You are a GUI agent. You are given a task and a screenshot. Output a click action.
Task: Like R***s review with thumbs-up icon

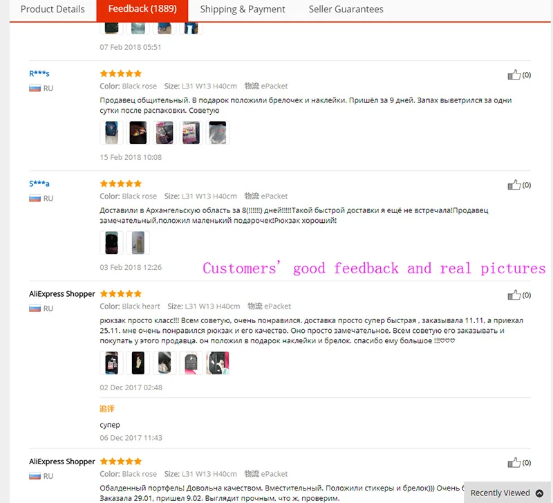(x=514, y=75)
